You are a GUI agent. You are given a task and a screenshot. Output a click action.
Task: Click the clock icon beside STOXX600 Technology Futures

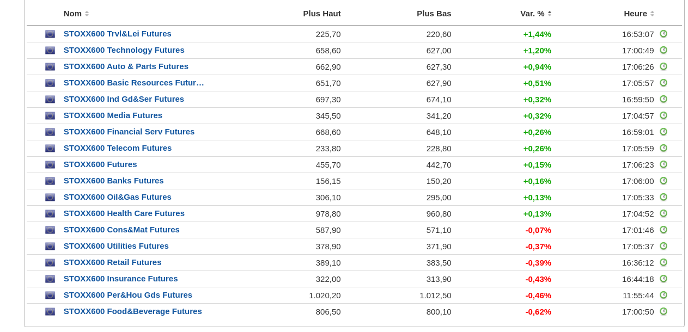tap(663, 50)
